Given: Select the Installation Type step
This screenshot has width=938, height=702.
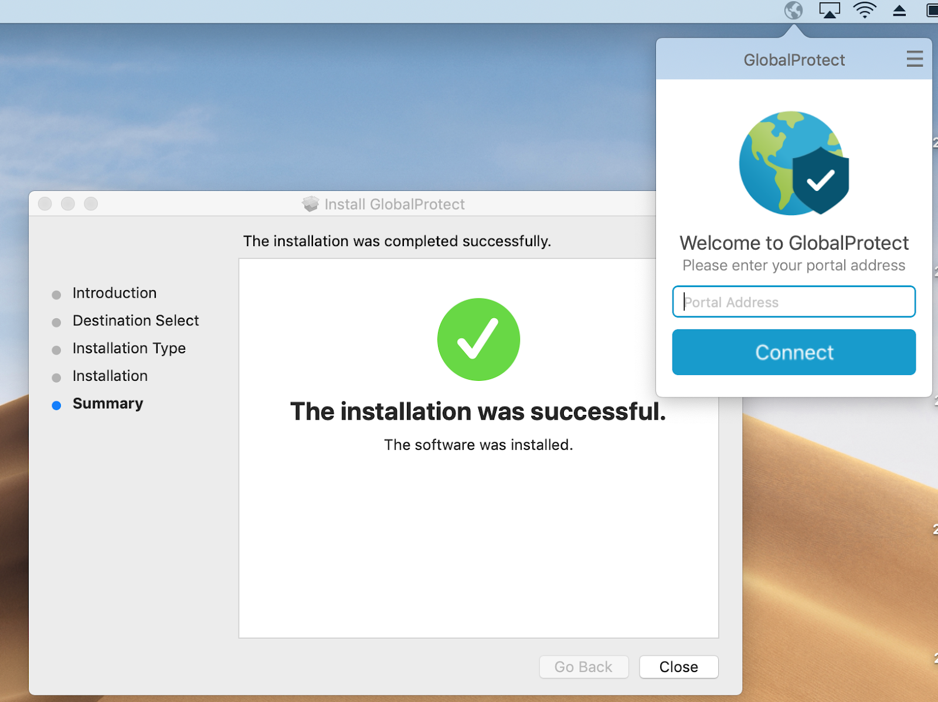Looking at the screenshot, I should (129, 349).
